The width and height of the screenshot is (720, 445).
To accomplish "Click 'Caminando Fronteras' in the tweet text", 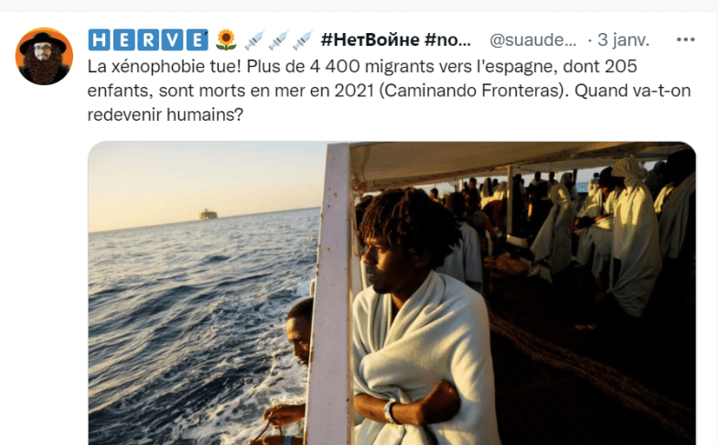I will coord(472,91).
